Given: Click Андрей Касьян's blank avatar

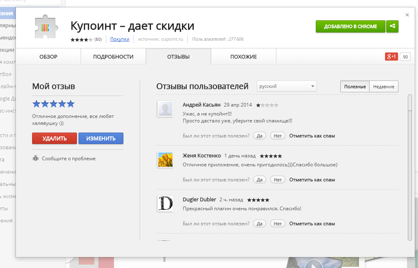Looking at the screenshot, I should [x=165, y=109].
